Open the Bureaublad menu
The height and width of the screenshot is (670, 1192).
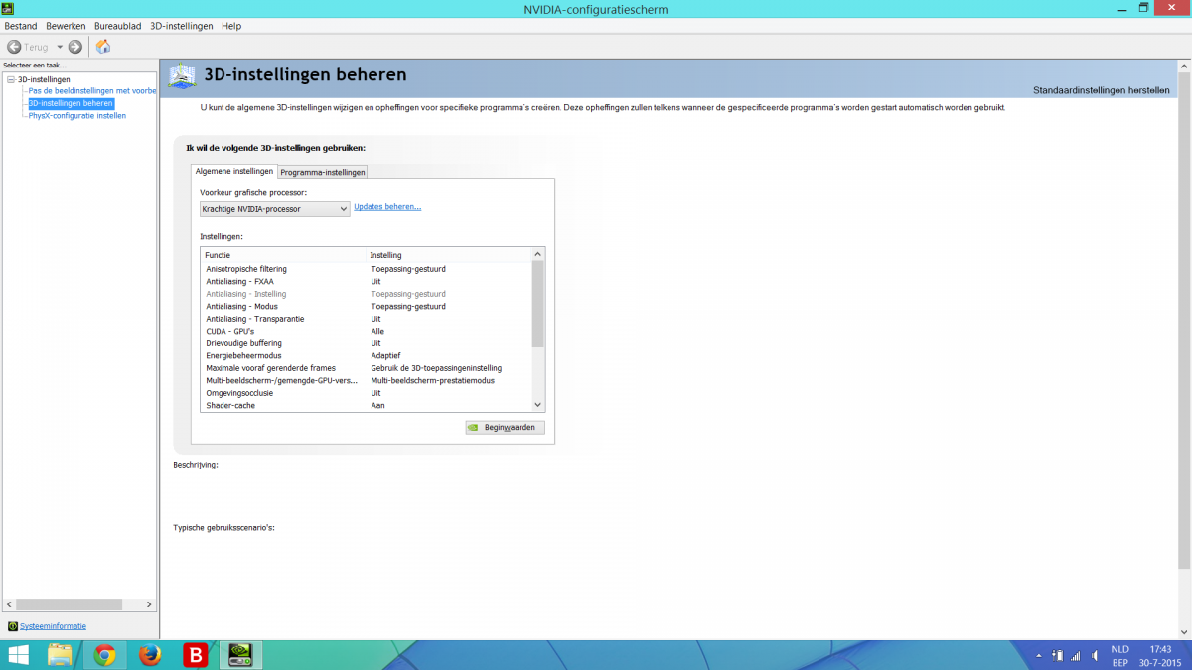[118, 26]
